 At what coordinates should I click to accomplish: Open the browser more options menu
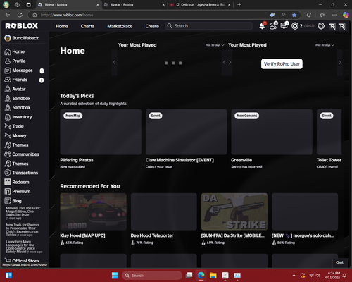(334, 15)
